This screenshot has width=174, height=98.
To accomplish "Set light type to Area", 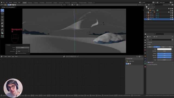I will tap(170, 47).
